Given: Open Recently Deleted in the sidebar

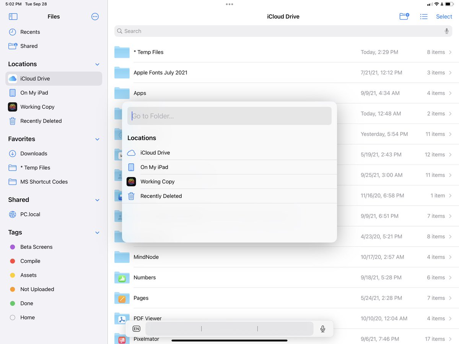Looking at the screenshot, I should click(54, 121).
